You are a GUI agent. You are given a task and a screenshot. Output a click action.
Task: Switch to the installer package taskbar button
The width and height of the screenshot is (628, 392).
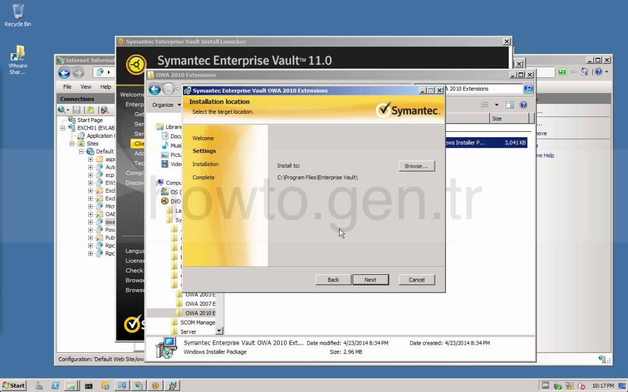click(173, 385)
